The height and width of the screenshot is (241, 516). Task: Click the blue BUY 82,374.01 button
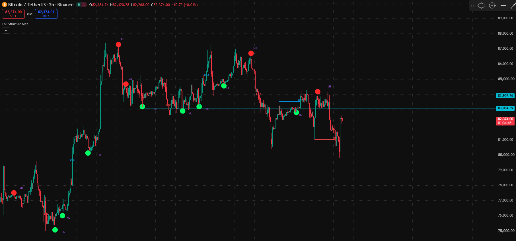[46, 14]
